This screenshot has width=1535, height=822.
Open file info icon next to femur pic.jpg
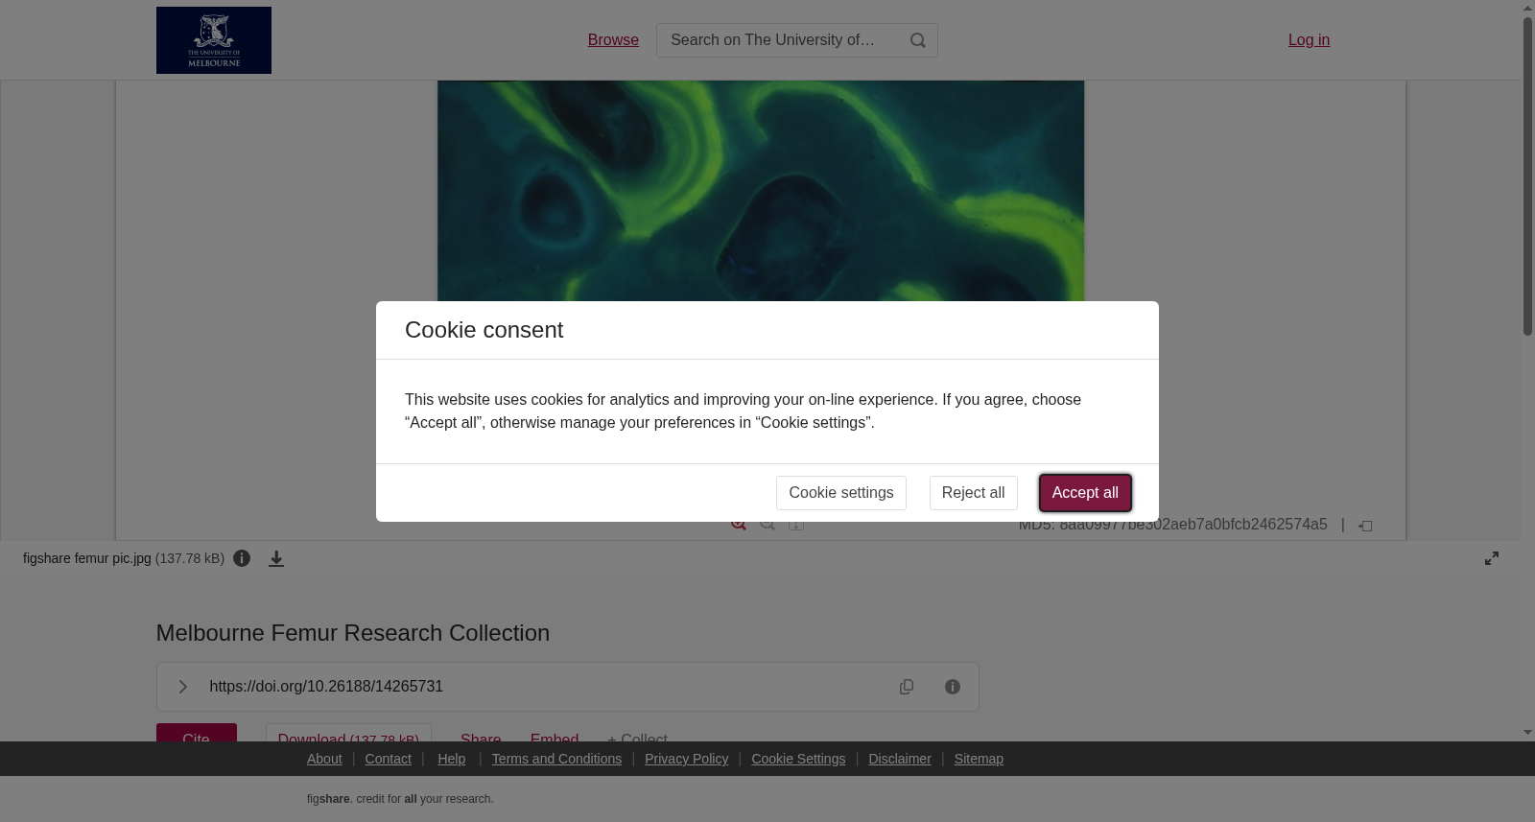242,558
